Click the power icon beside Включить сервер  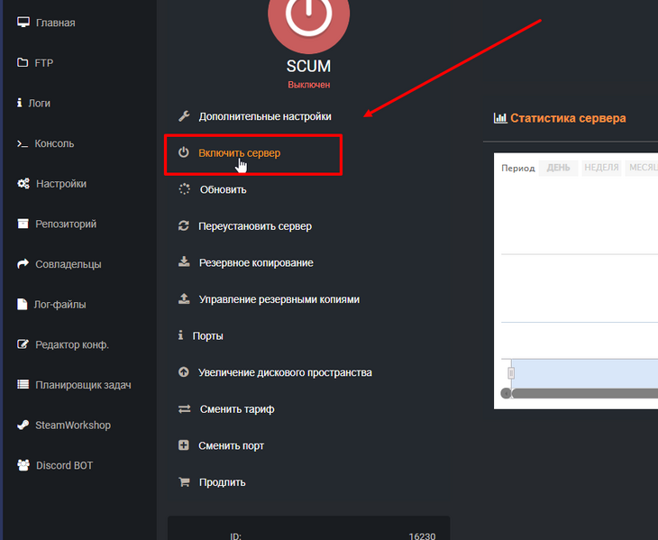pyautogui.click(x=184, y=153)
